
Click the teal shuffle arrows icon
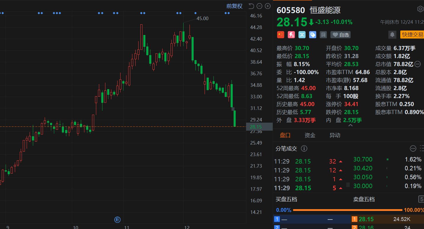pos(302,35)
